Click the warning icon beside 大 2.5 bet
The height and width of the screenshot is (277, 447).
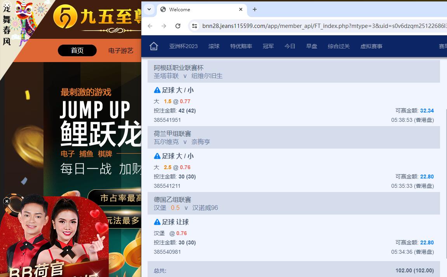157,156
